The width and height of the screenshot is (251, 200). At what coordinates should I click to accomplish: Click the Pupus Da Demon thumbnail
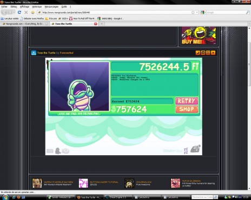coord(175,183)
